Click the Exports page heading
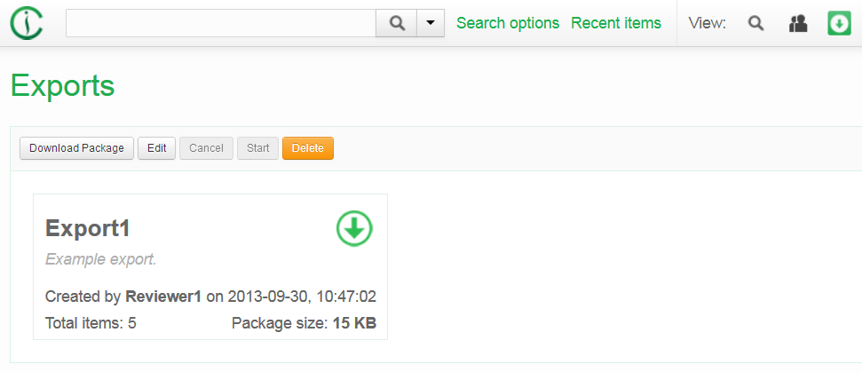 (x=62, y=85)
